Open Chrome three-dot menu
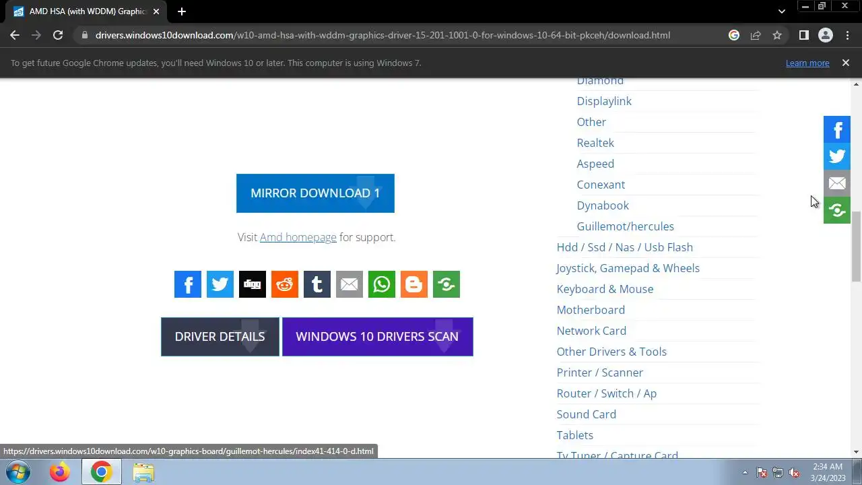Screen dimensions: 862x485 coord(847,35)
